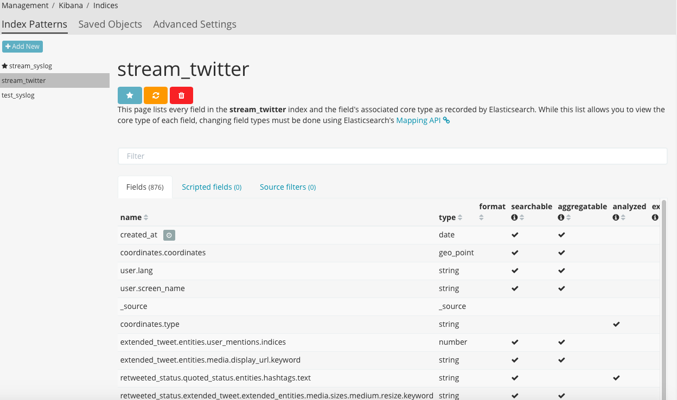
Task: Click coordinates.type field name
Action: click(150, 324)
